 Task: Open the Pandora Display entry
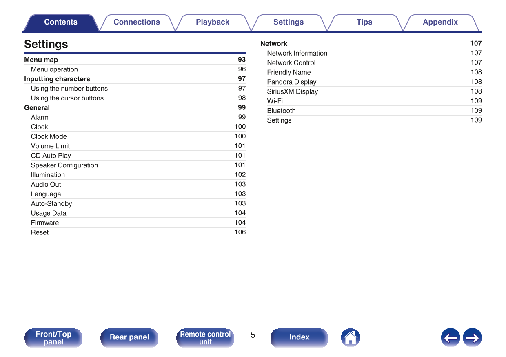click(292, 82)
